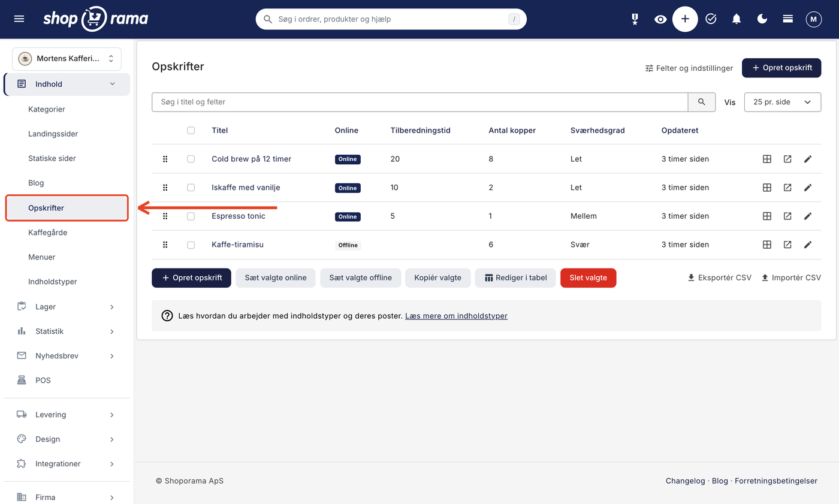Click the round plus button in header
This screenshot has width=839, height=504.
pos(685,19)
